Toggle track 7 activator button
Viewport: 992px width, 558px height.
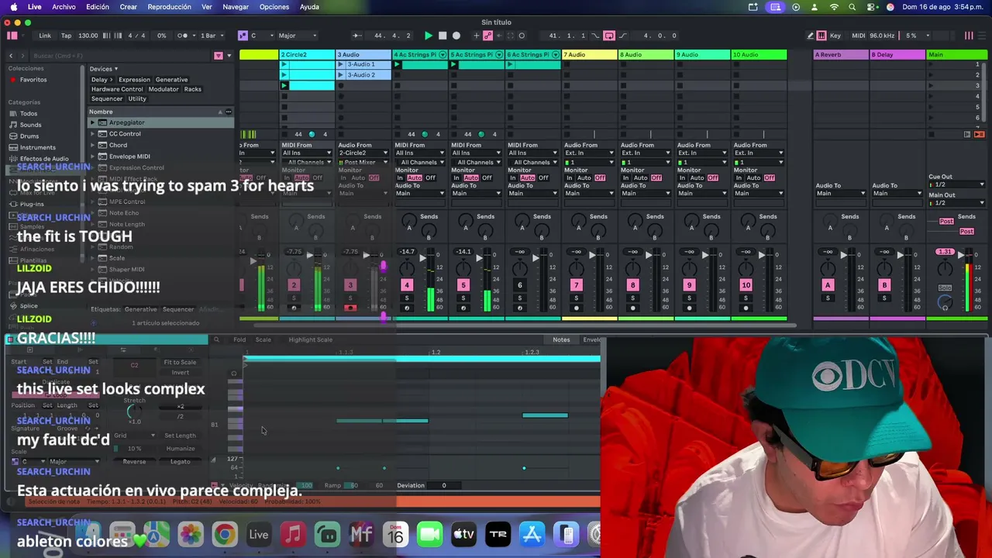coord(576,285)
